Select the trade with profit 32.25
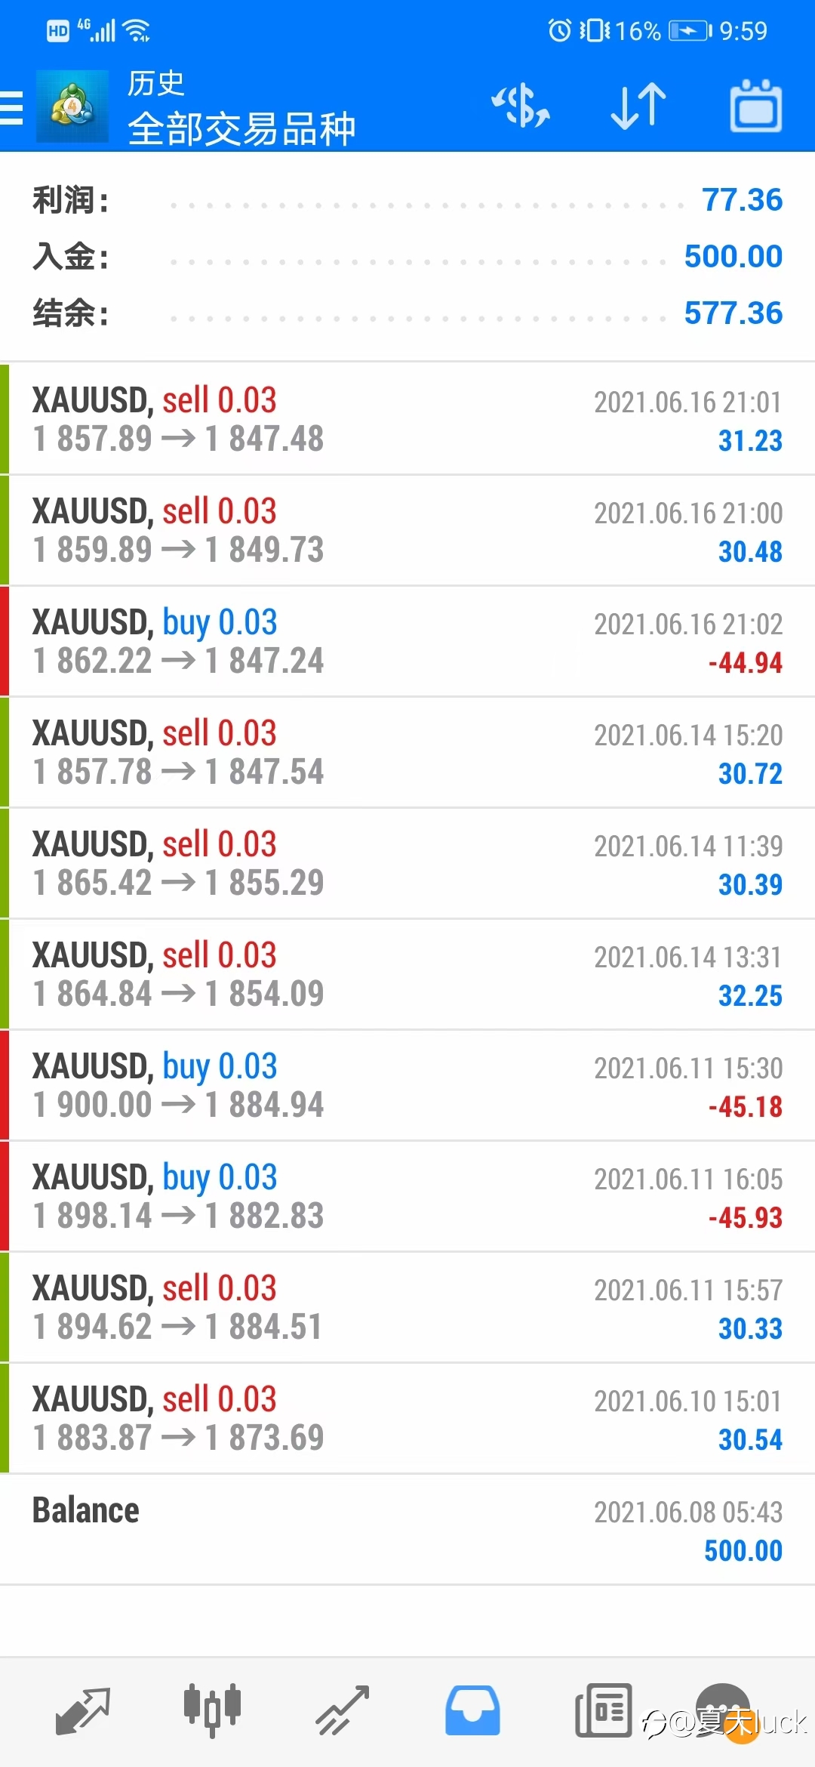Image resolution: width=815 pixels, height=1767 pixels. 407,974
